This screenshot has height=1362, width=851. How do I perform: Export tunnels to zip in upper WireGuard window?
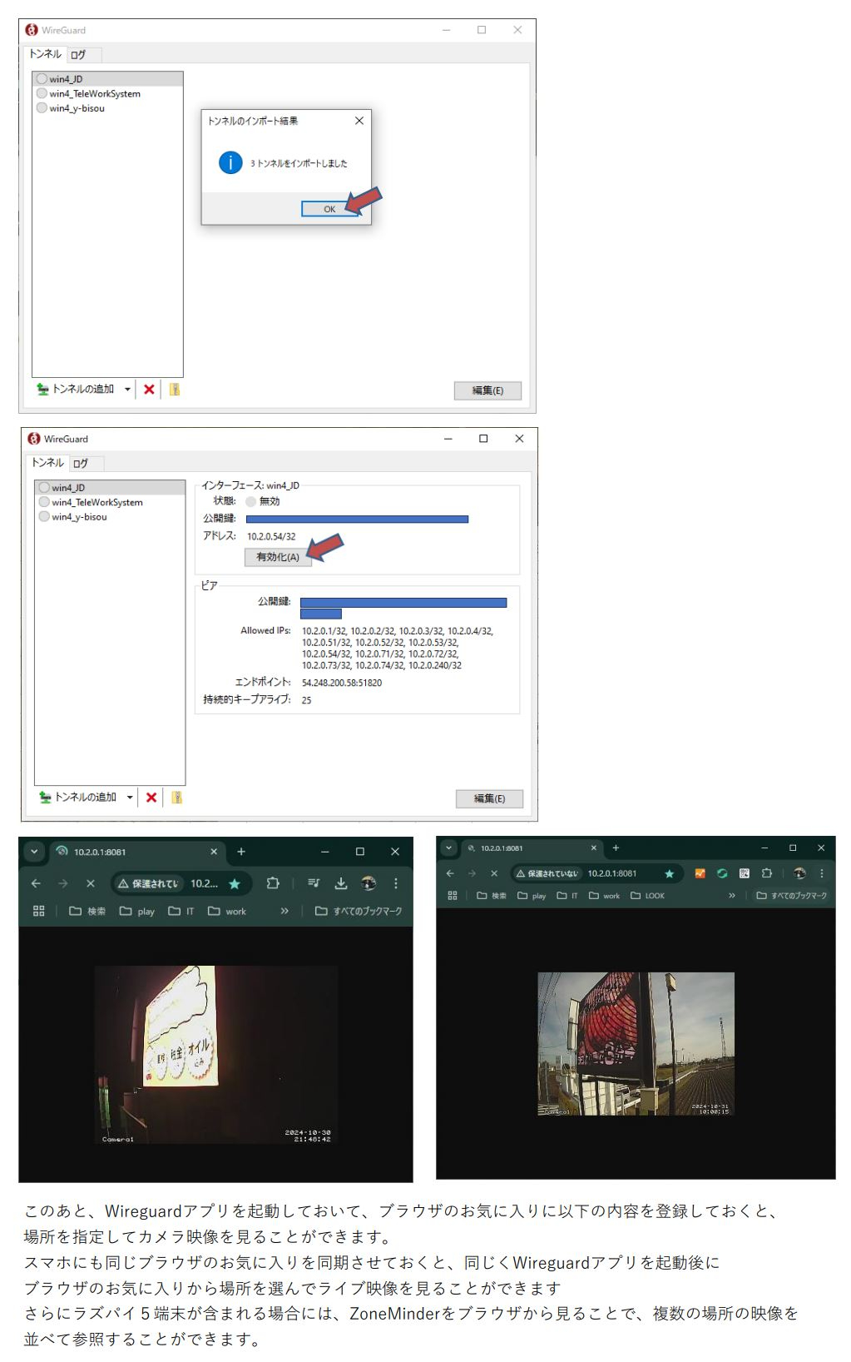click(175, 389)
